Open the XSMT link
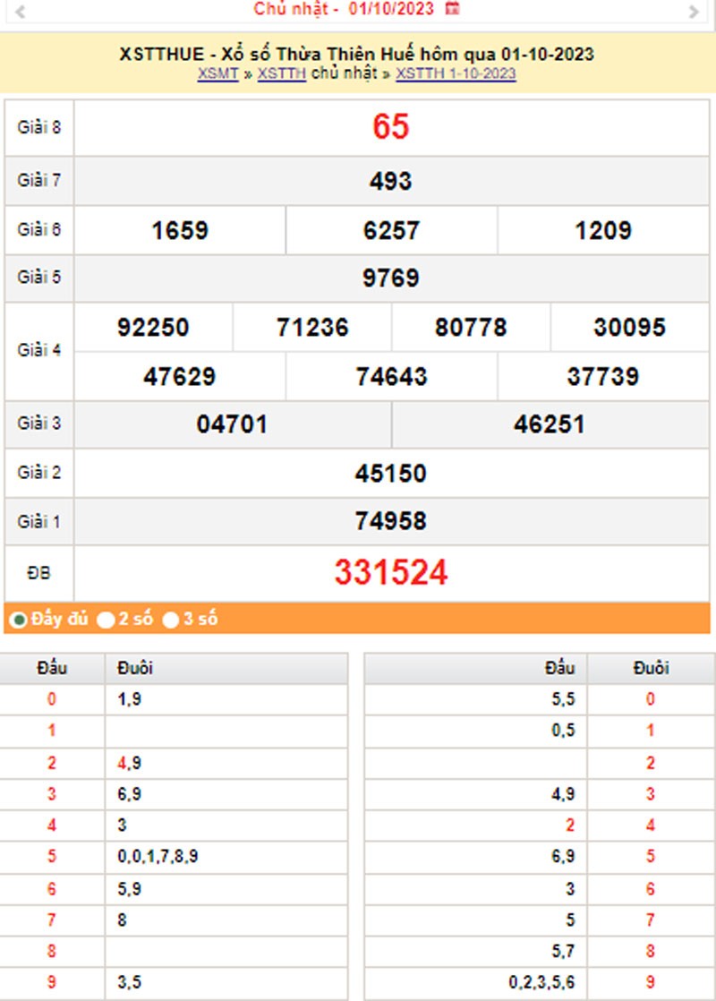 [217, 73]
